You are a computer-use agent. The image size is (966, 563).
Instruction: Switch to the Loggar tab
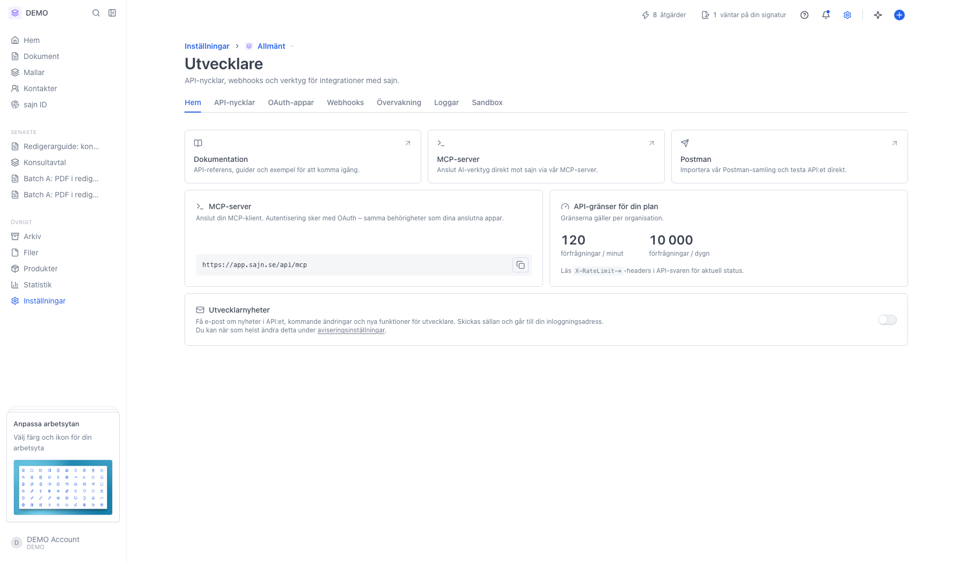447,102
